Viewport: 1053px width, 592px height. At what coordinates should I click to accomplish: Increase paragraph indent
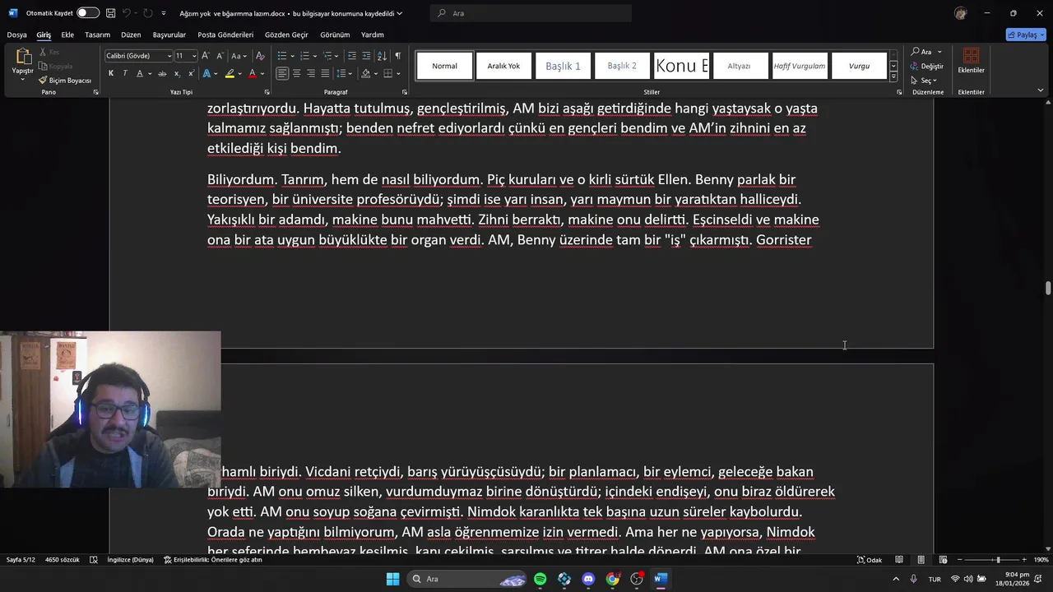coord(367,56)
